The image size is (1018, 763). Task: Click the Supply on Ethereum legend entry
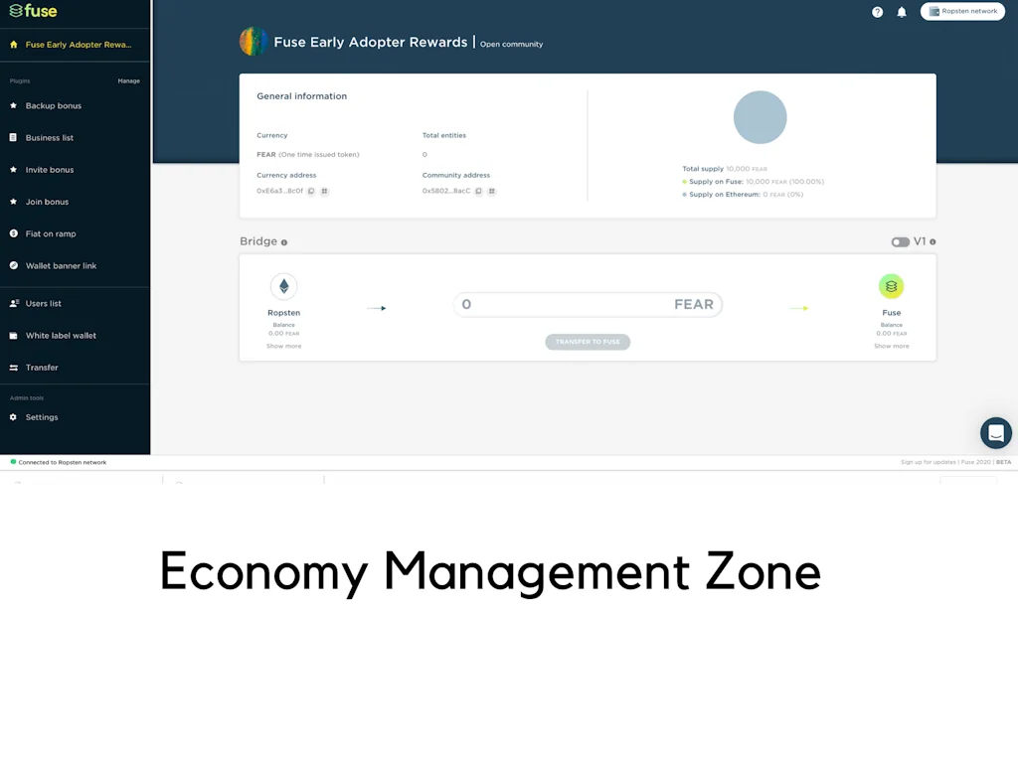pos(743,195)
